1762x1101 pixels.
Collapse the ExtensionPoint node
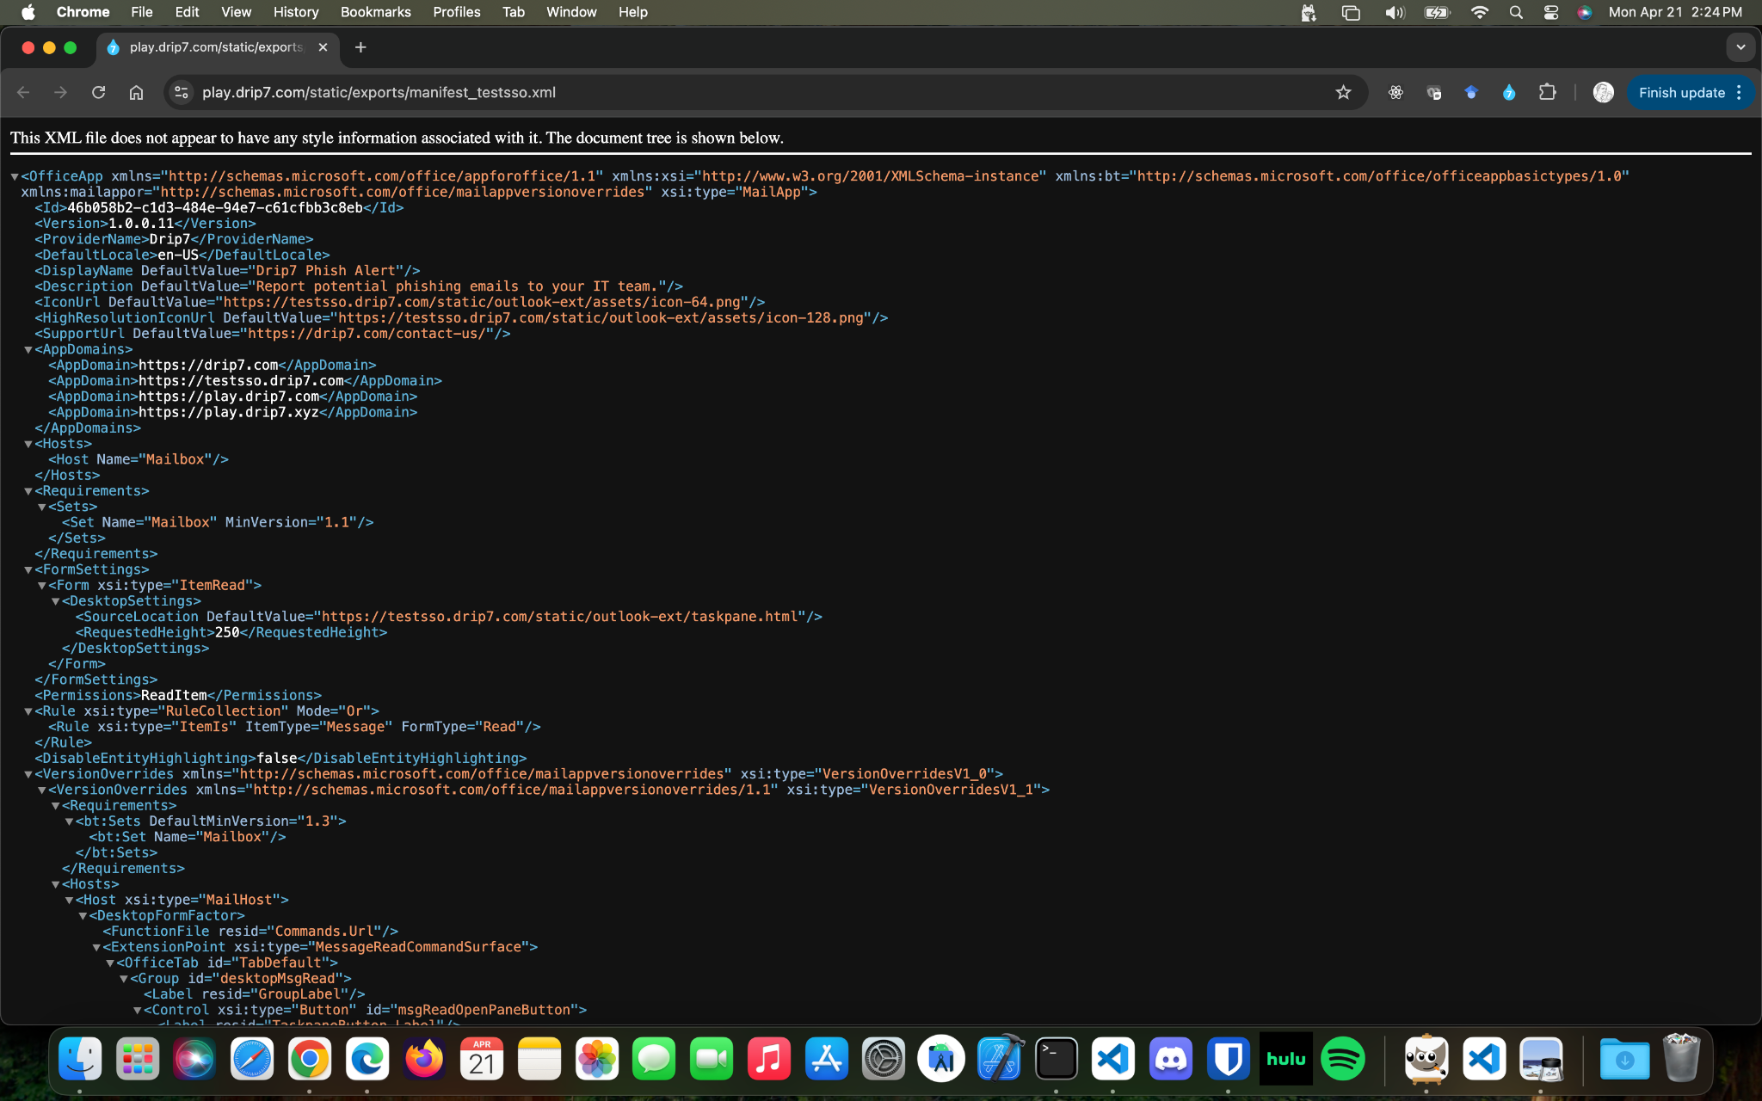tap(97, 947)
